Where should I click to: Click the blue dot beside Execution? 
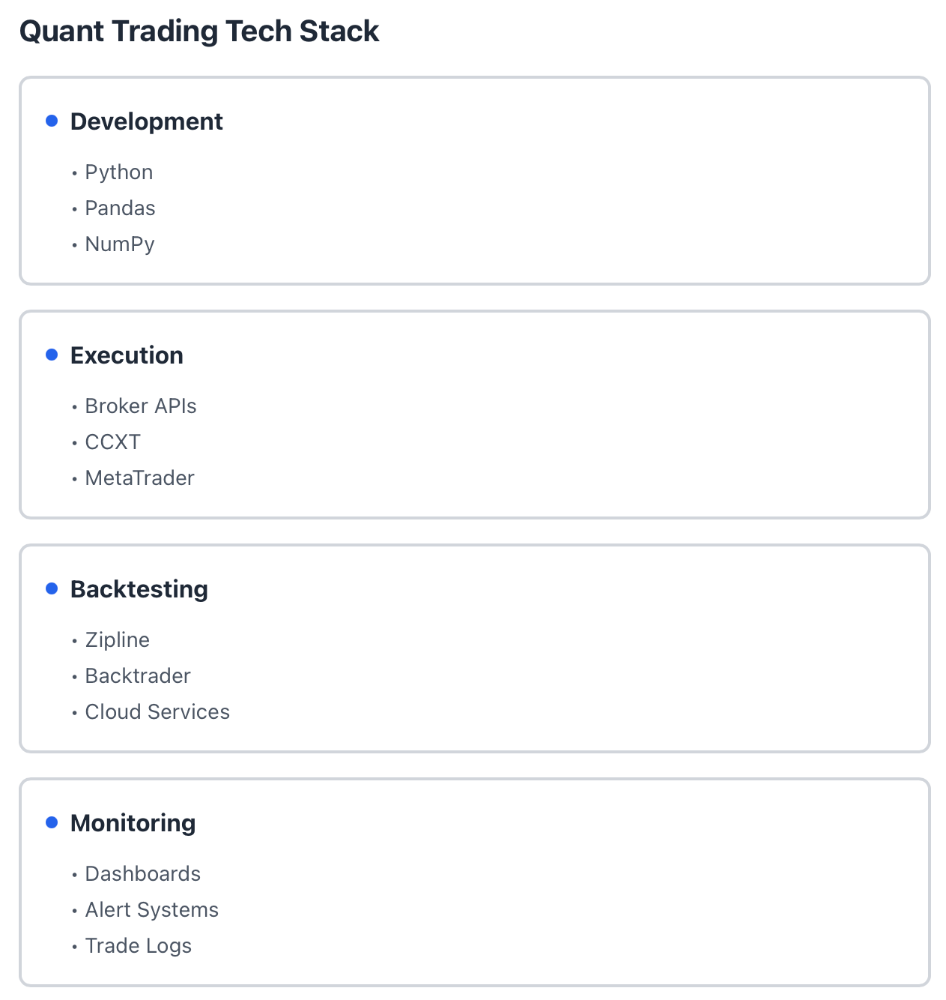point(52,355)
